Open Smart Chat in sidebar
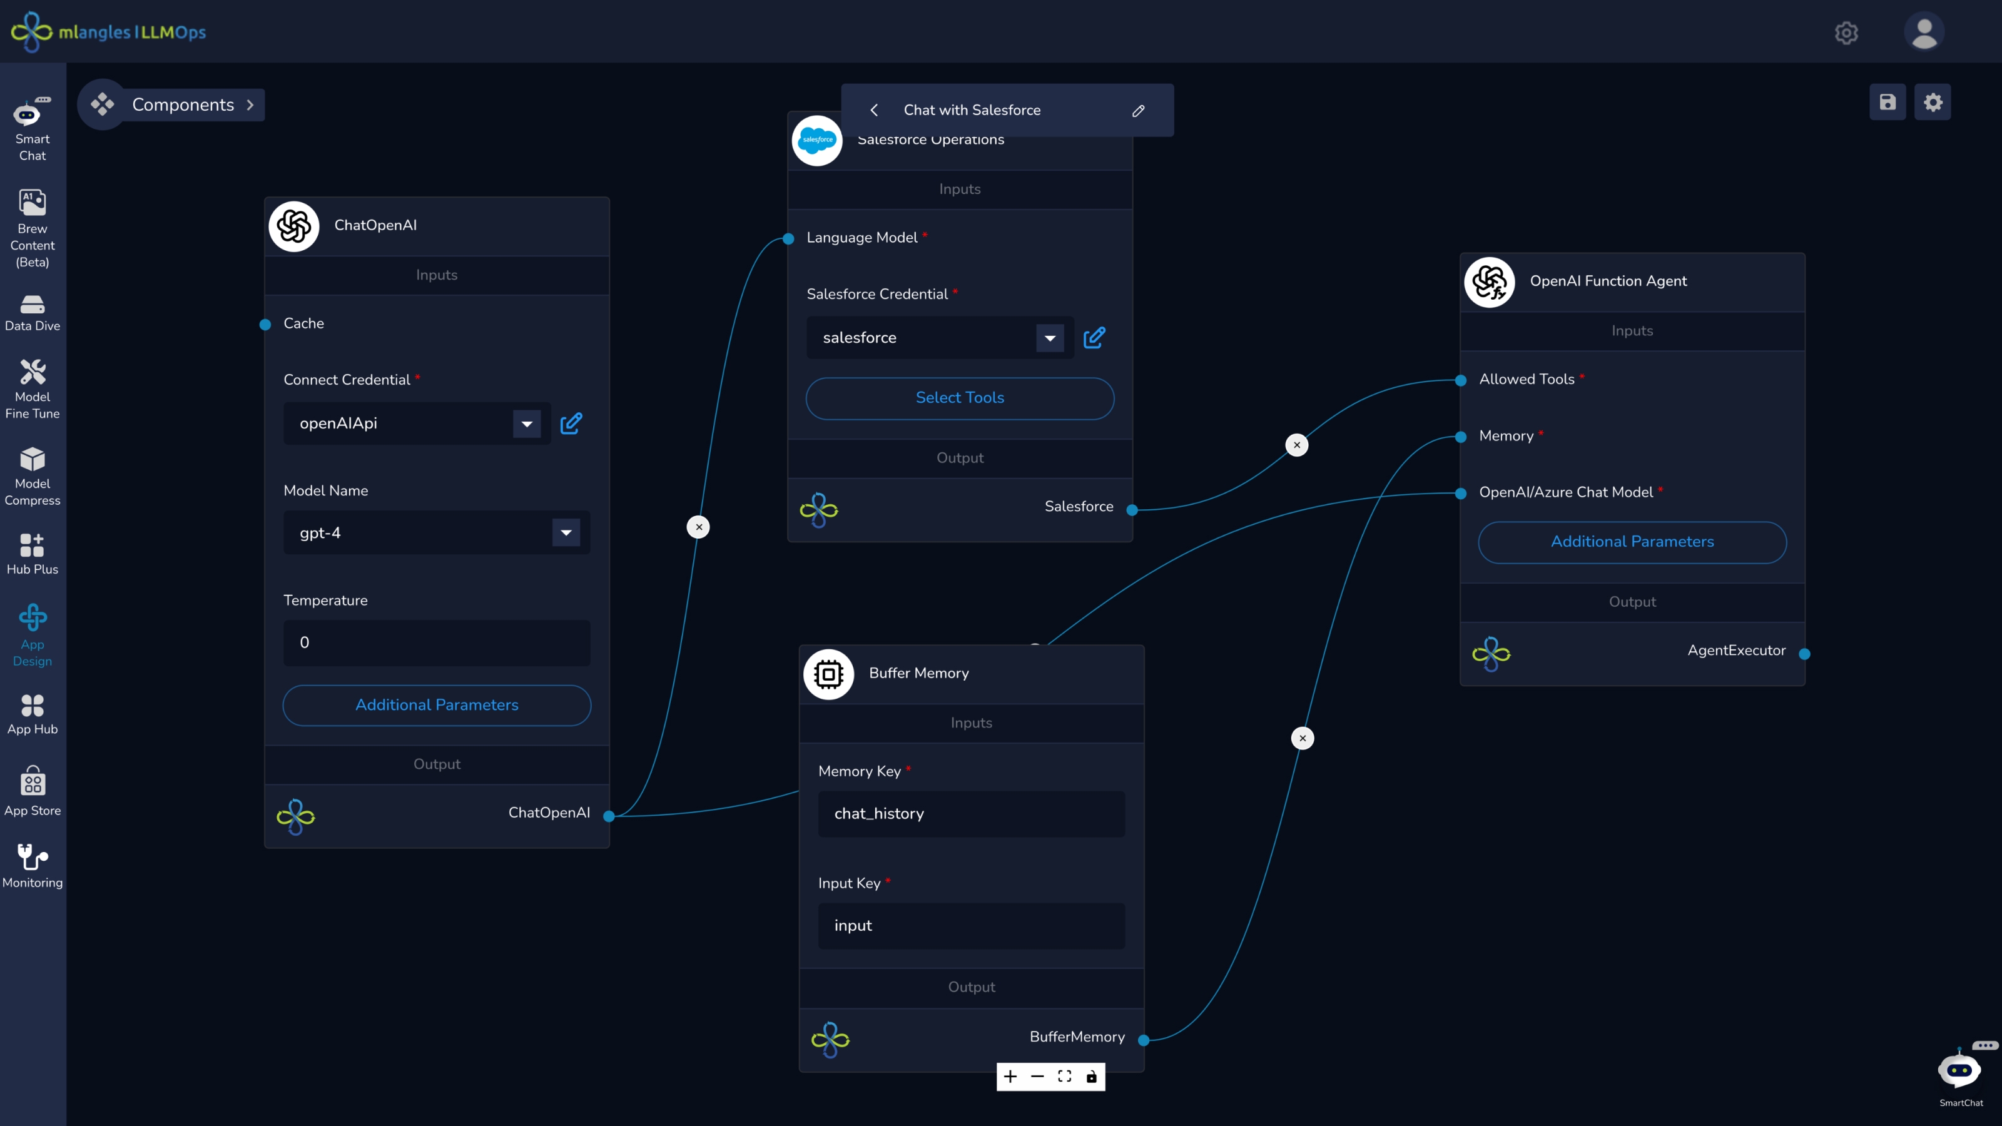2002x1126 pixels. (33, 129)
